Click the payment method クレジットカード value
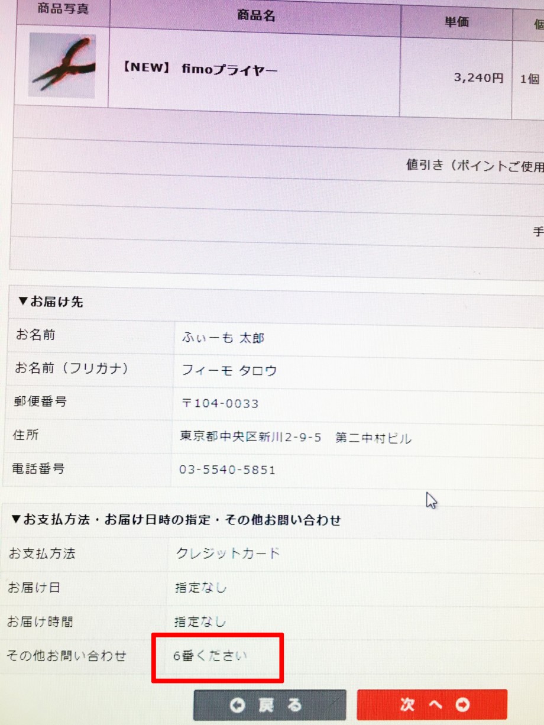The image size is (544, 725). click(x=228, y=554)
